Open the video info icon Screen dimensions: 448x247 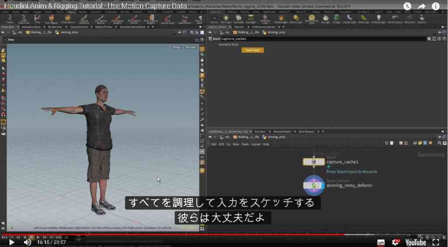435,6
